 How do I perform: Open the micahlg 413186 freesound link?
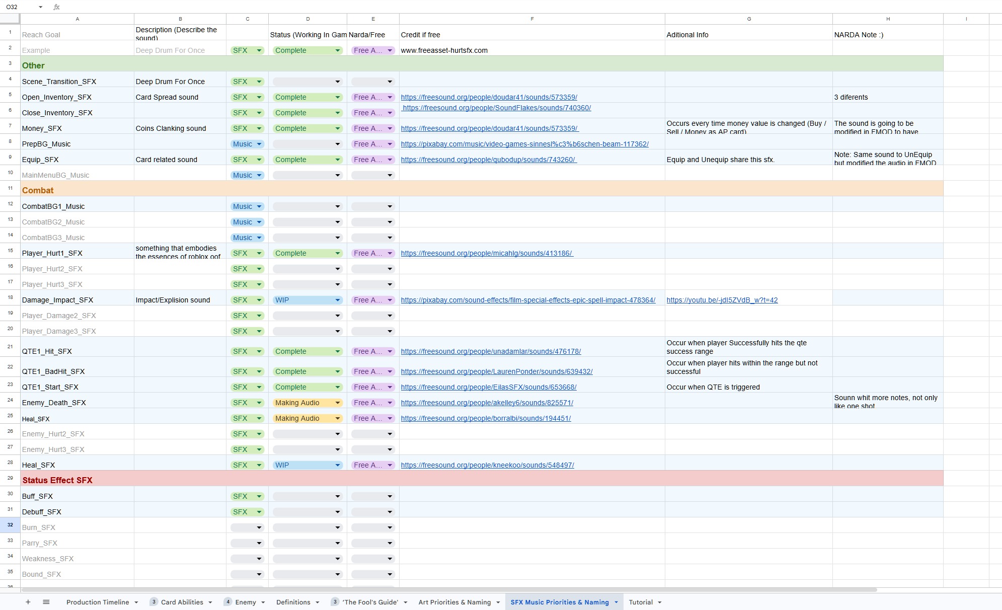[487, 253]
